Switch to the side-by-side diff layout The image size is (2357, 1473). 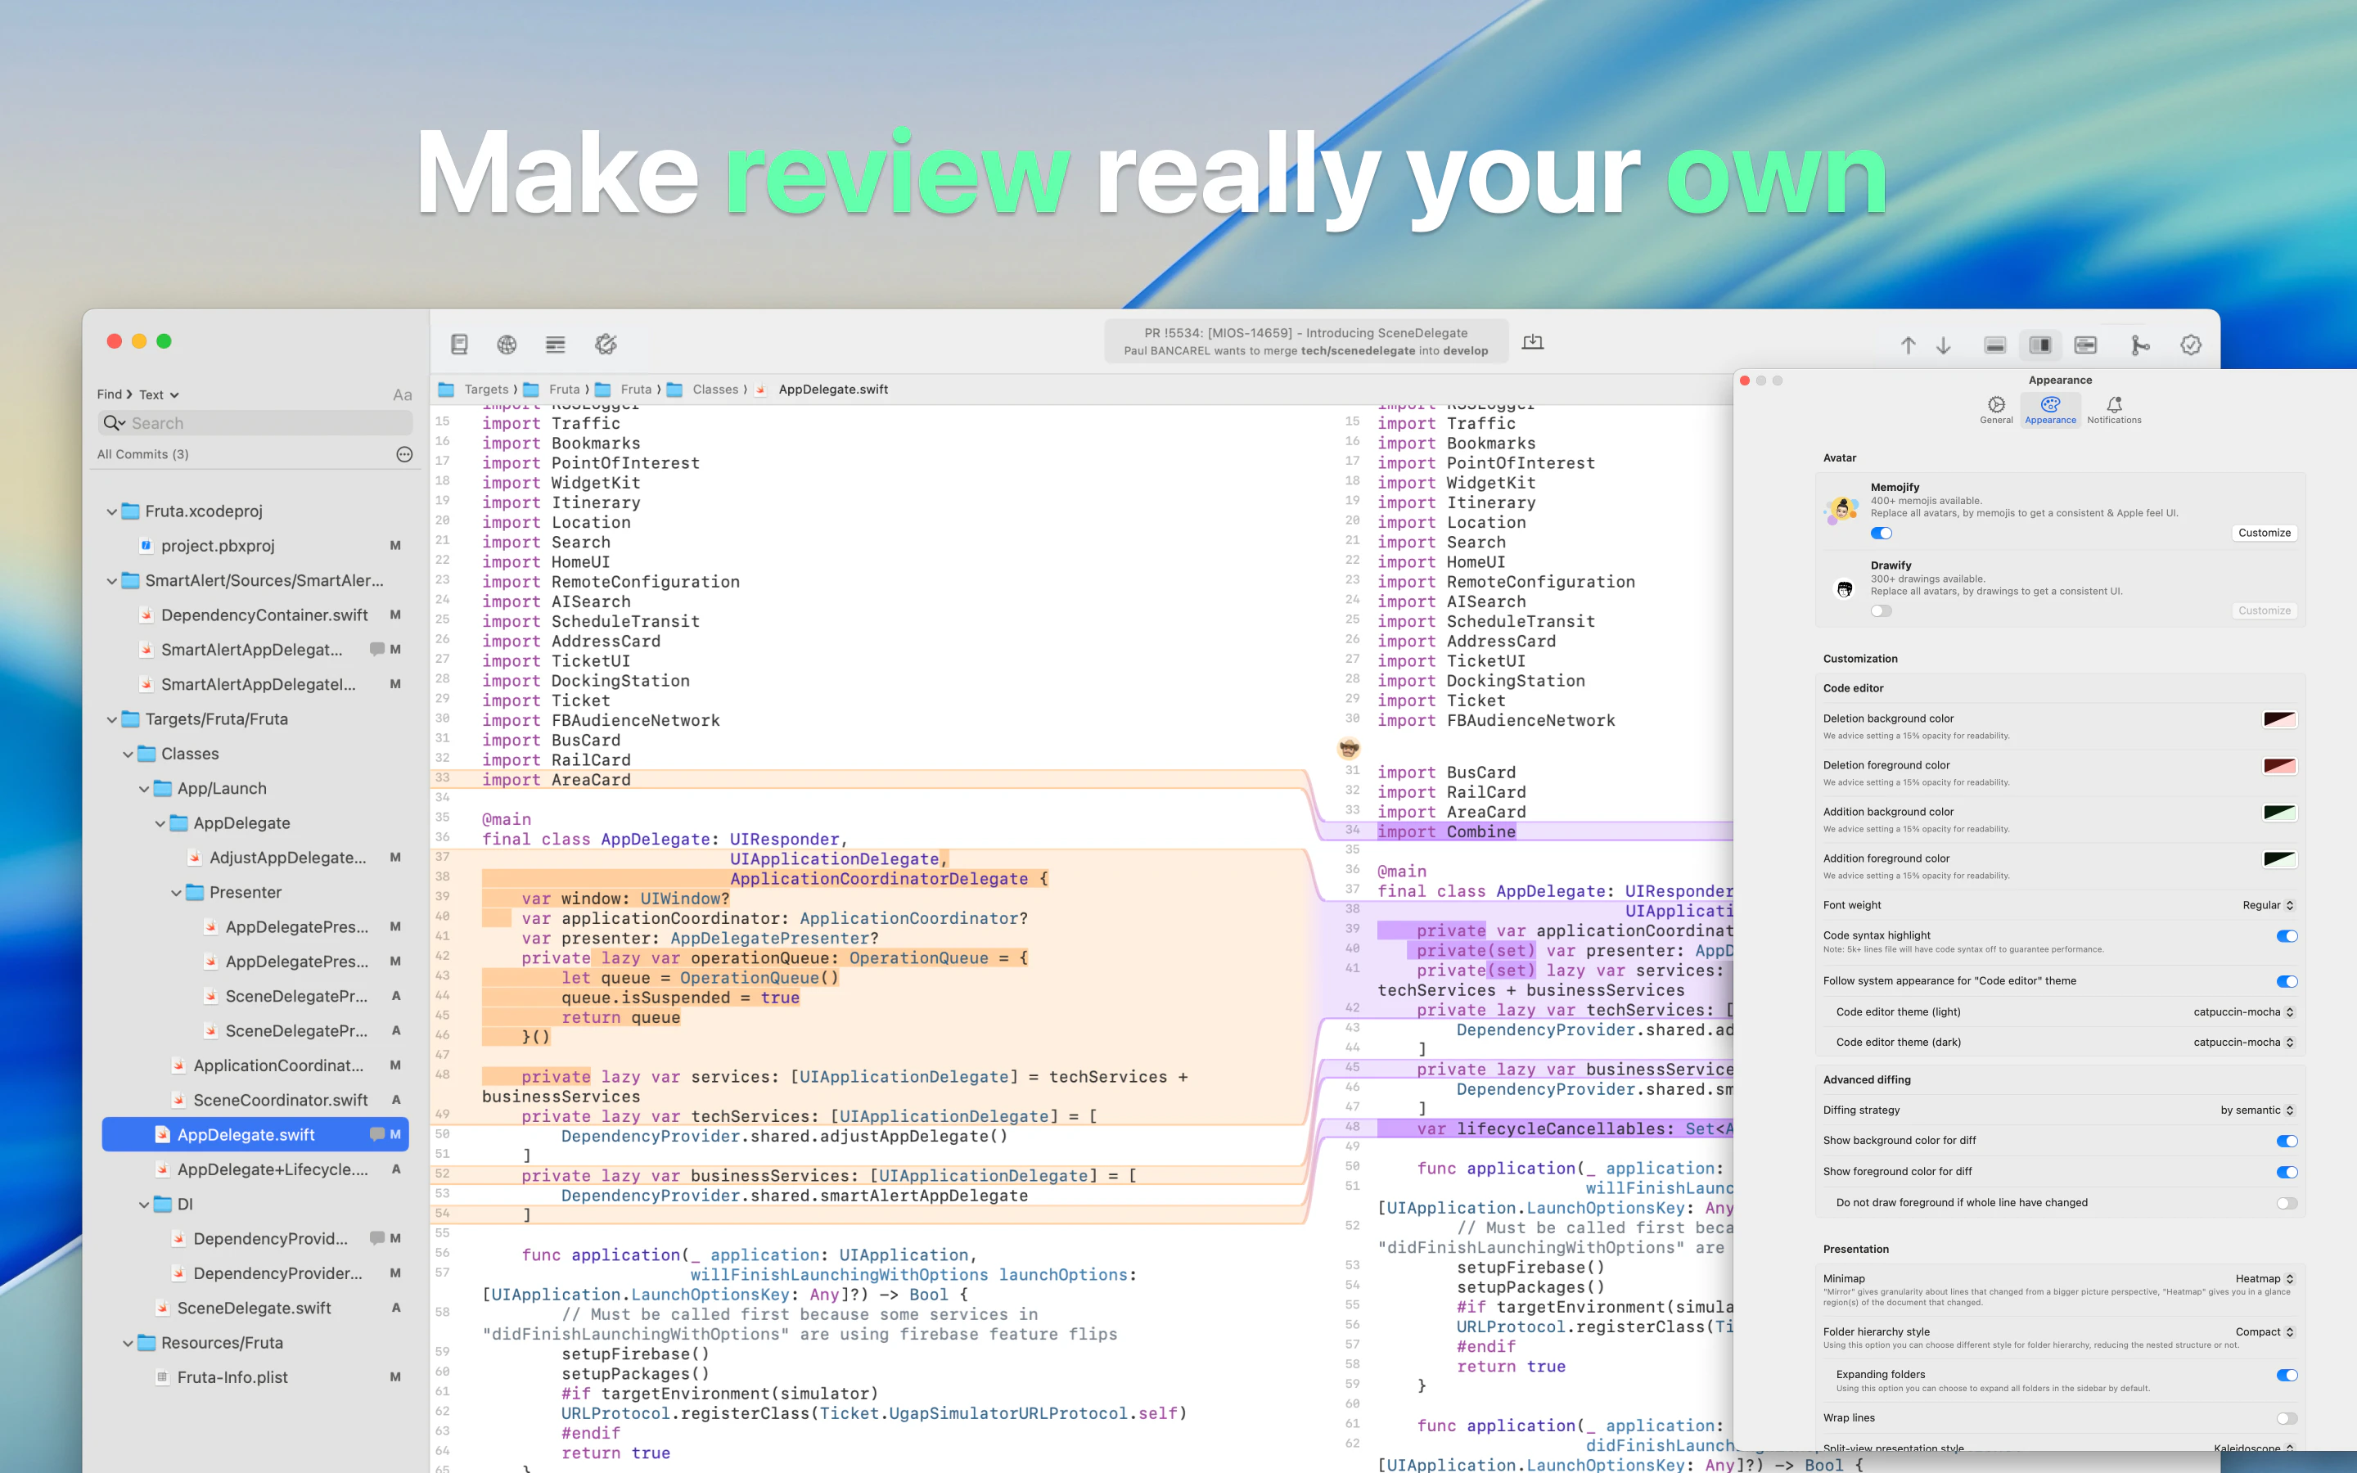click(x=2039, y=345)
